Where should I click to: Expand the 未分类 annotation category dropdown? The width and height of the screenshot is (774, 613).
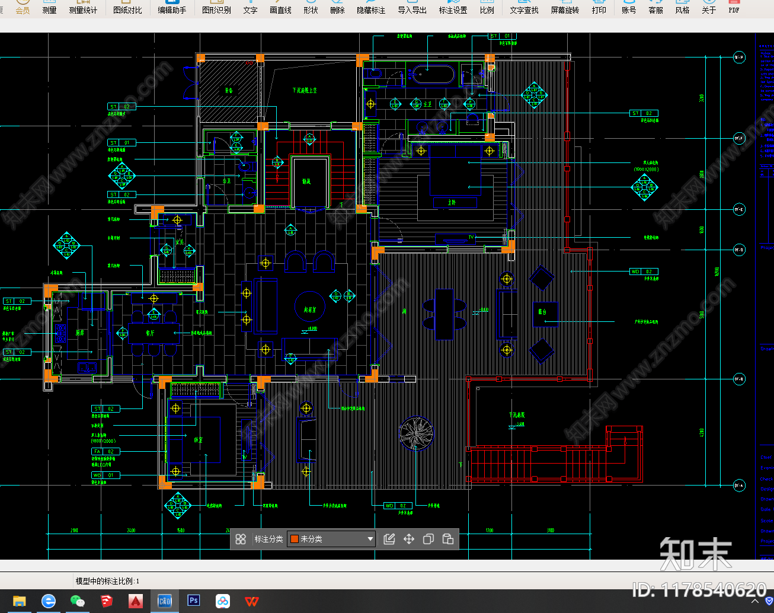(x=370, y=539)
